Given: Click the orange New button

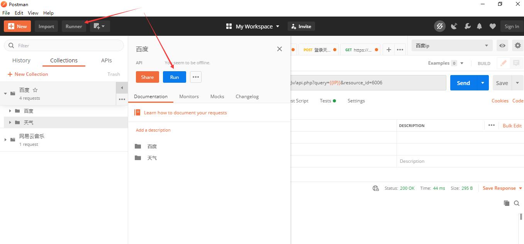Looking at the screenshot, I should (x=17, y=26).
